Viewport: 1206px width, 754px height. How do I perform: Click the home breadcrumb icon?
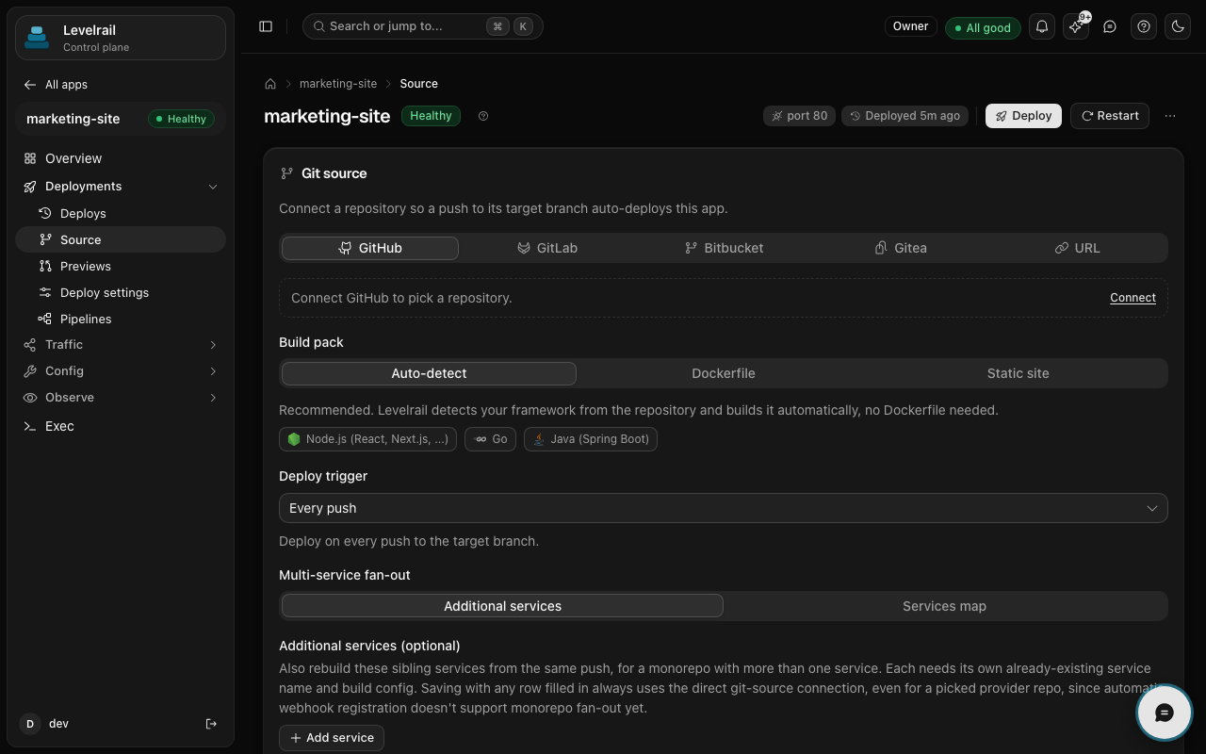270,84
